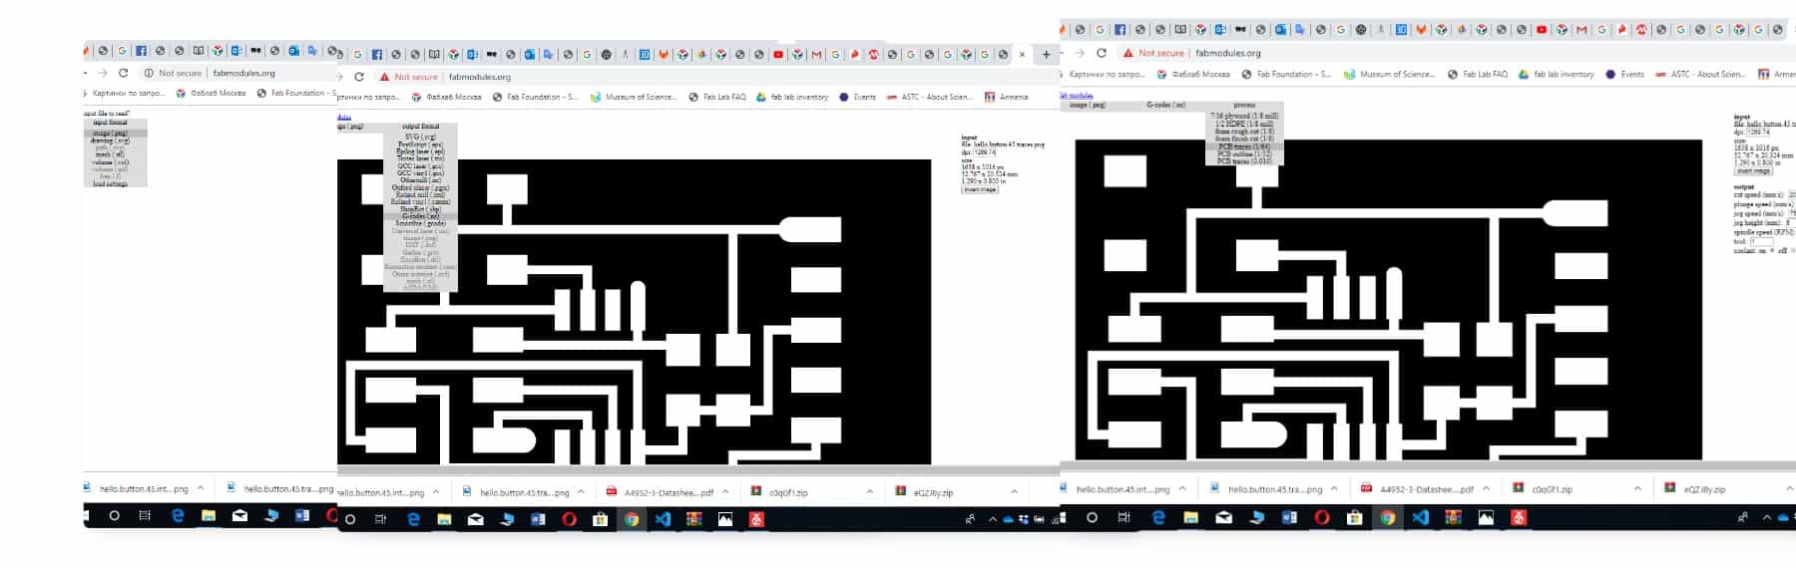Open File Explorer from right window's taskbar
Image resolution: width=1796 pixels, height=568 pixels.
(1190, 518)
